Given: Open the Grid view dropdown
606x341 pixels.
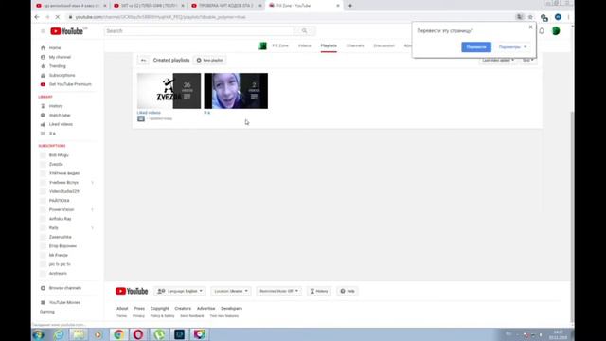Looking at the screenshot, I should click(528, 60).
